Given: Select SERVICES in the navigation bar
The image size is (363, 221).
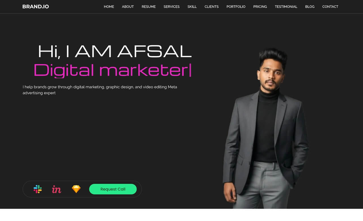Looking at the screenshot, I should [172, 7].
